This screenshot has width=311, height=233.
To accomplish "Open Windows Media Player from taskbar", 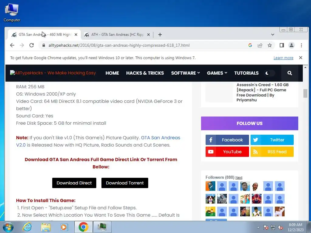I will (64, 227).
